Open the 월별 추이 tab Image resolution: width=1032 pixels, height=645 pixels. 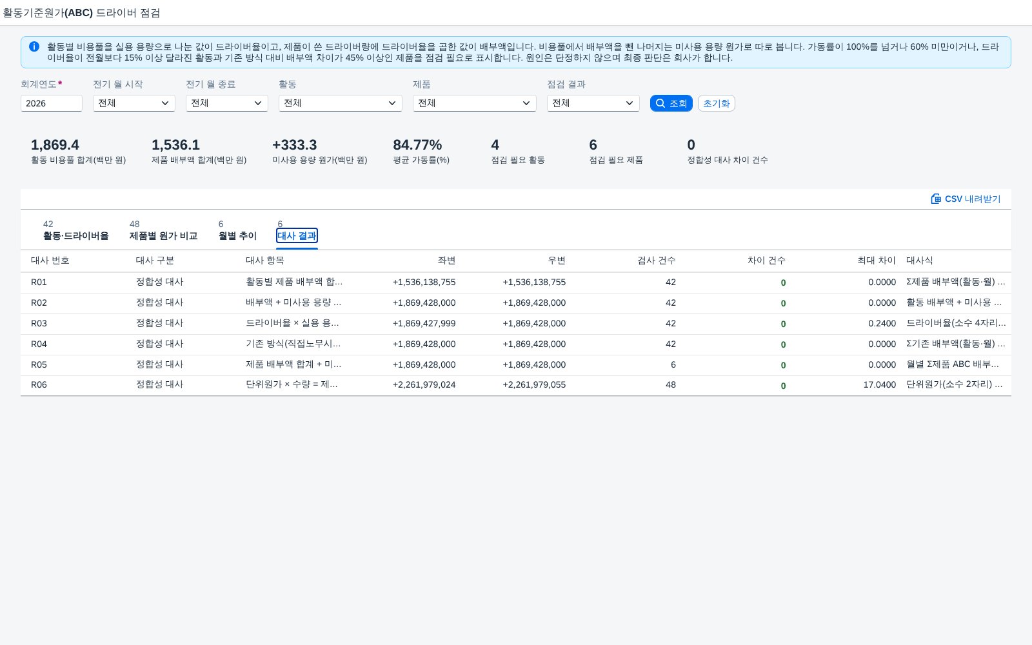[x=238, y=235]
